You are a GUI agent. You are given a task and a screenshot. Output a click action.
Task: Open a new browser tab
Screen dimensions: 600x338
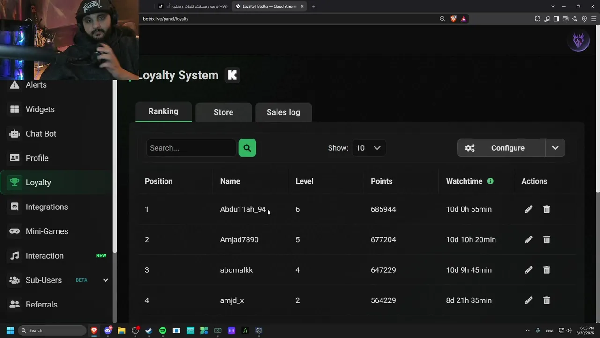[x=314, y=6]
